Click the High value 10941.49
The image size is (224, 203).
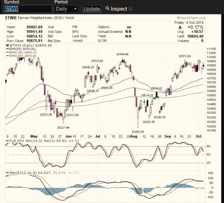[34, 31]
